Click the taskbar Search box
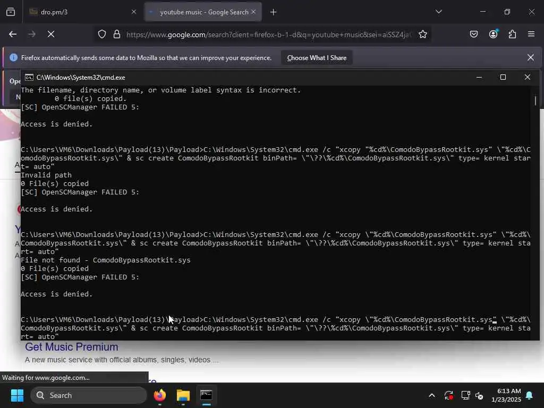Image resolution: width=544 pixels, height=408 pixels. tap(89, 395)
